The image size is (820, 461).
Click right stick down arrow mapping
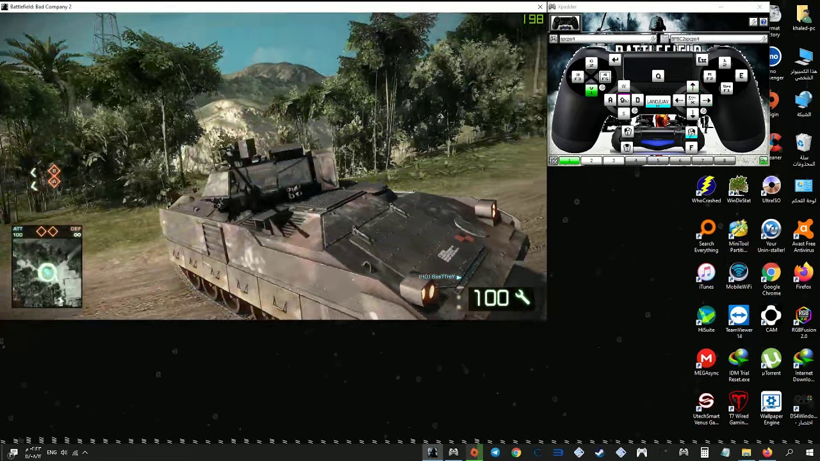point(693,113)
